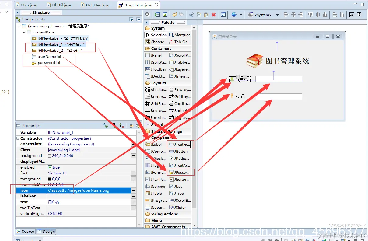Expand the Constructor property row
Viewport: 368px width, 241px height.
coord(18,138)
